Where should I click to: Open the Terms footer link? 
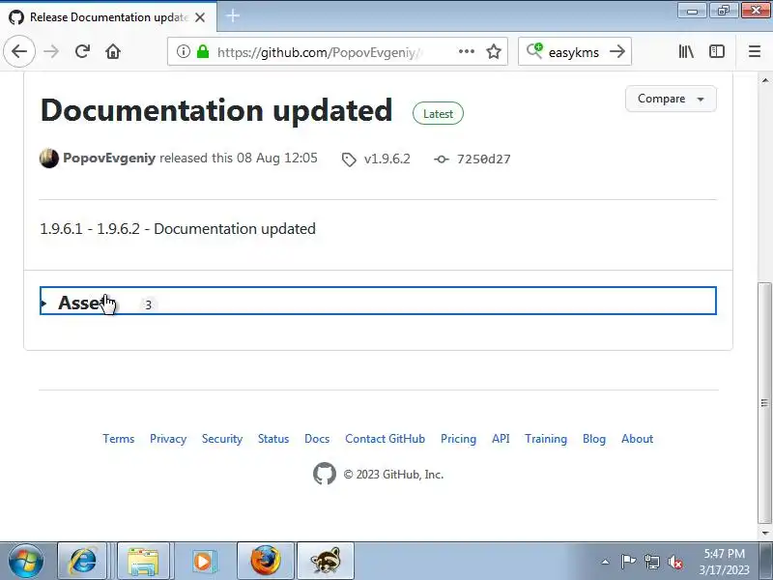pos(118,439)
